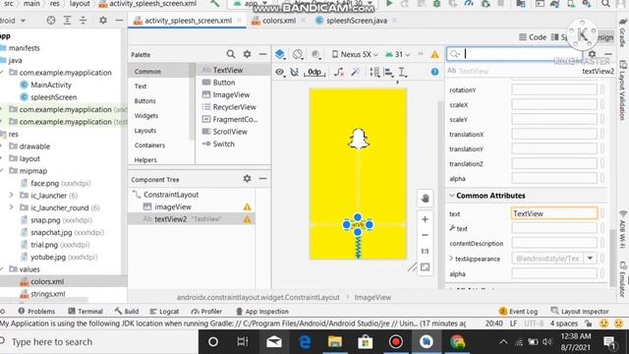Screen dimensions: 629x354
Task: Select imageView in Component Tree
Action: click(173, 207)
